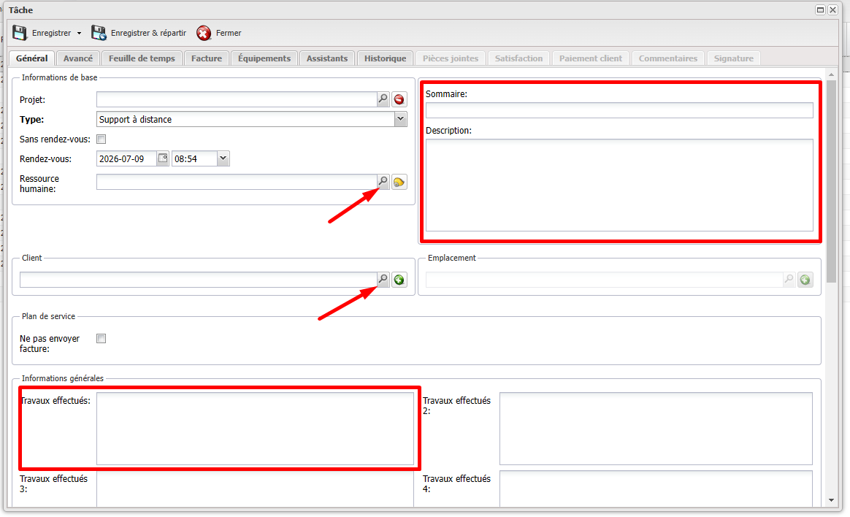Click the down arrow of the vertical scrollbar
The height and width of the screenshot is (517, 850).
(832, 500)
